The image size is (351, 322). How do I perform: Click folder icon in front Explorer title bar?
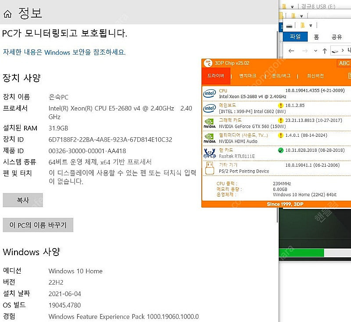[x=303, y=25]
